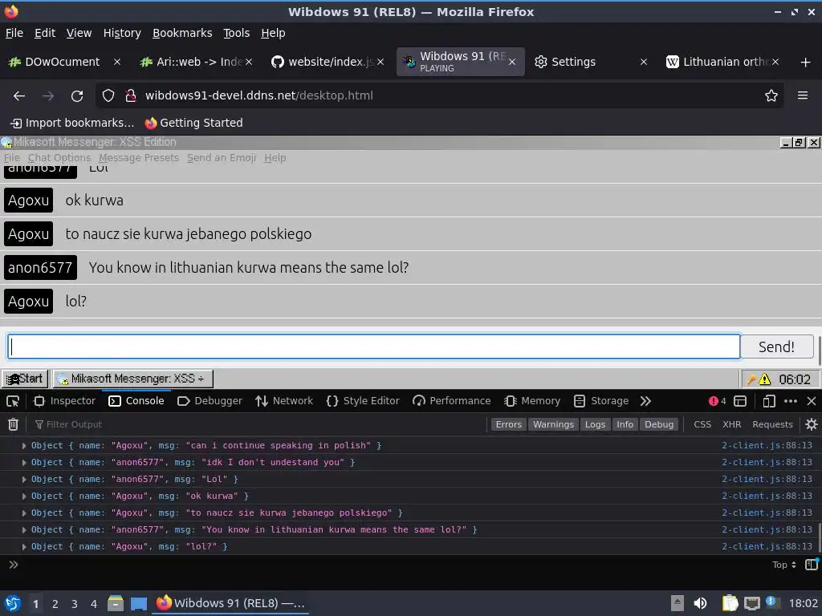Enable the Requests console filter
The image size is (822, 616).
(772, 424)
